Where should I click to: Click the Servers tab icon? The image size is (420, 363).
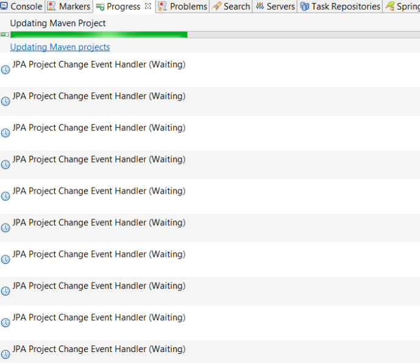[260, 6]
